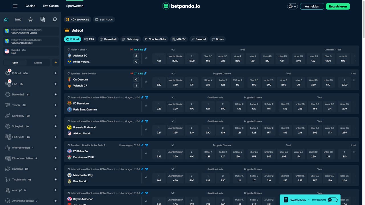Click Tischtennis icon in sidebar
Viewport: 365px width, 205px height.
pos(8,180)
